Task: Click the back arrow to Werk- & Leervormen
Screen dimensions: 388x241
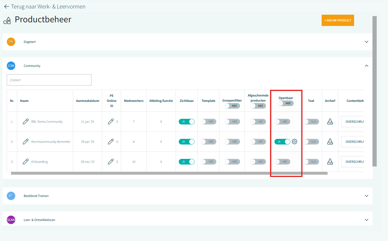Action: pyautogui.click(x=7, y=6)
